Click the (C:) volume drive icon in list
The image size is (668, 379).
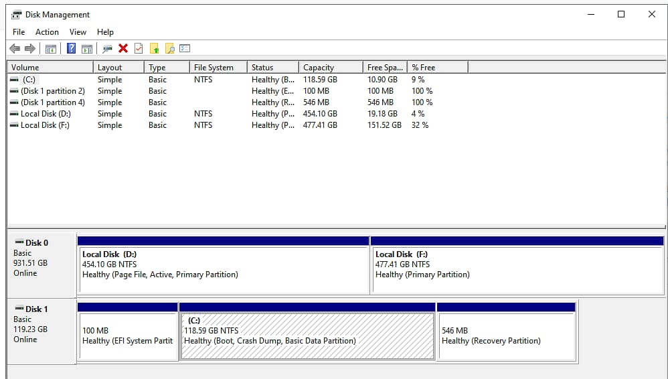tap(14, 79)
